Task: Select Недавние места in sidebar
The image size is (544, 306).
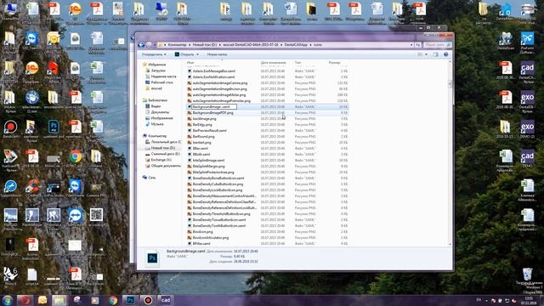Action: click(163, 76)
